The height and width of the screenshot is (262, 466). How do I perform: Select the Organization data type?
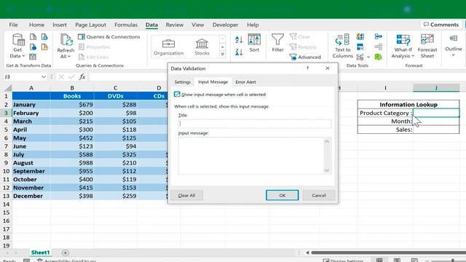pos(168,47)
